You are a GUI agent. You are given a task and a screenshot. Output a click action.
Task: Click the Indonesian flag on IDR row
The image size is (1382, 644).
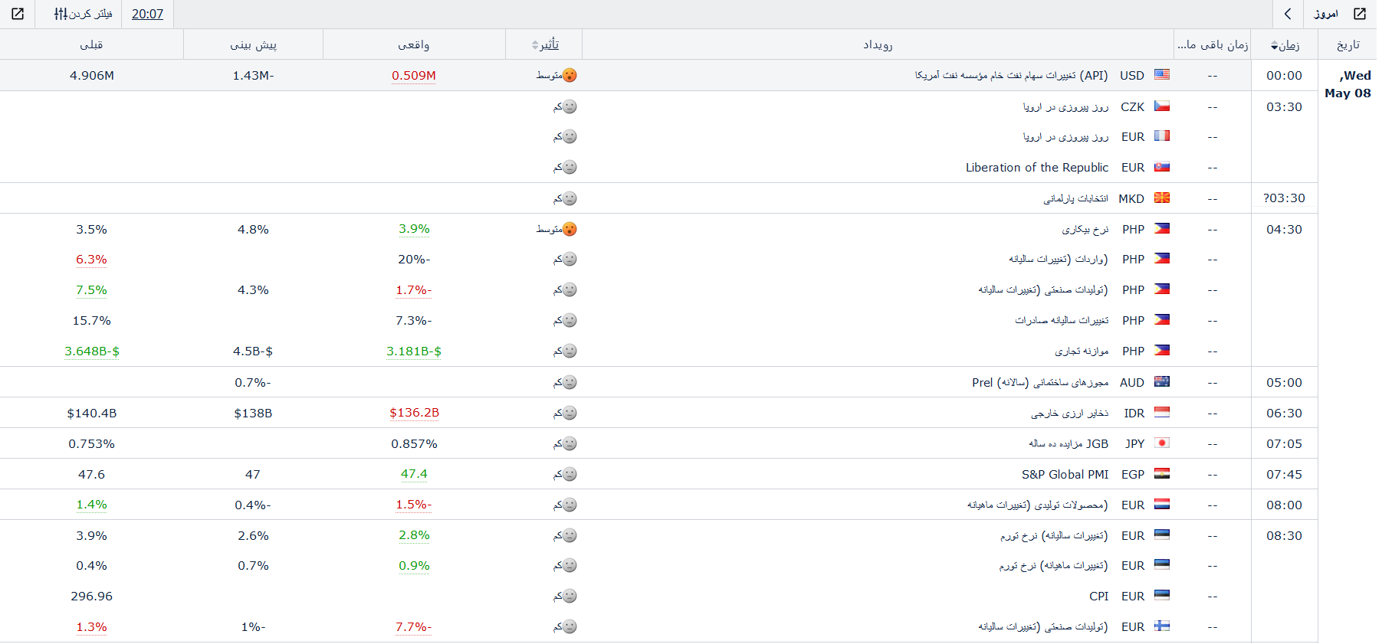tap(1162, 412)
